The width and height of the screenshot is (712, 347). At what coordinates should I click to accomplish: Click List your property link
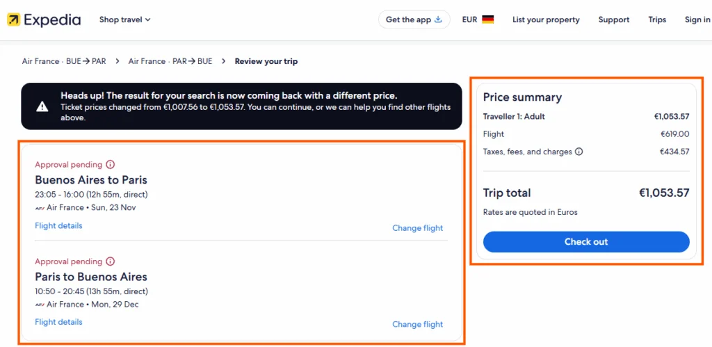click(x=546, y=19)
